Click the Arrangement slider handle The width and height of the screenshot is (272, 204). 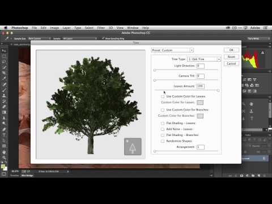pos(155,151)
